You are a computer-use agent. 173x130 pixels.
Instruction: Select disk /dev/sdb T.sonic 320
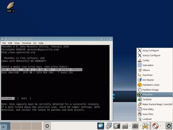(x=35, y=73)
